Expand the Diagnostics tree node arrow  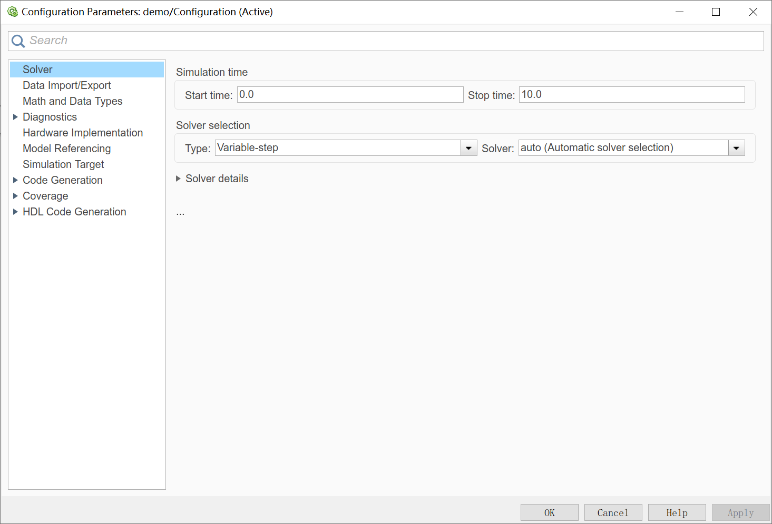click(15, 117)
